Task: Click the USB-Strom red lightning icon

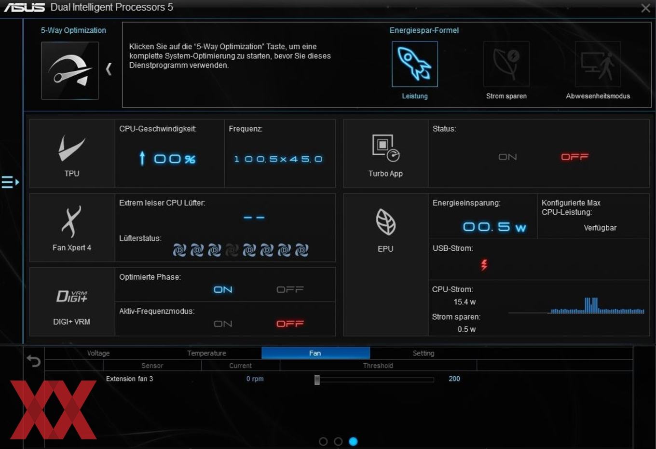Action: (x=484, y=264)
